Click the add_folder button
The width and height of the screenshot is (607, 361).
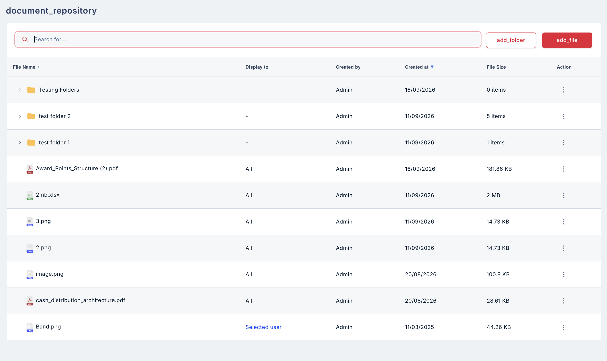pyautogui.click(x=511, y=40)
